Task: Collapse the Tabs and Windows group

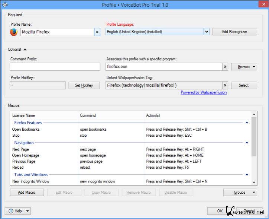Action: [247, 175]
